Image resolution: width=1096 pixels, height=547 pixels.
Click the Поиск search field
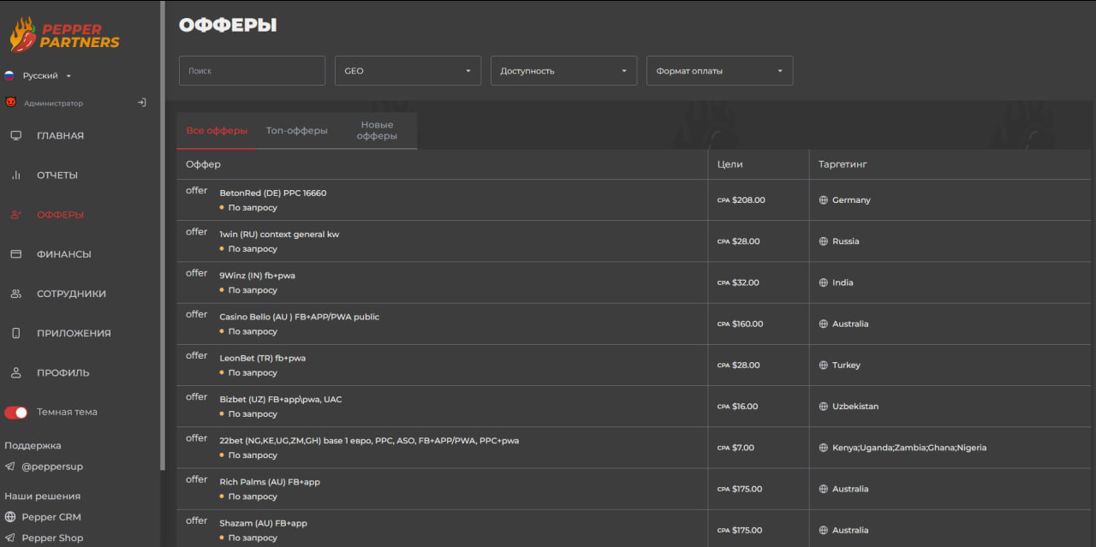(252, 71)
